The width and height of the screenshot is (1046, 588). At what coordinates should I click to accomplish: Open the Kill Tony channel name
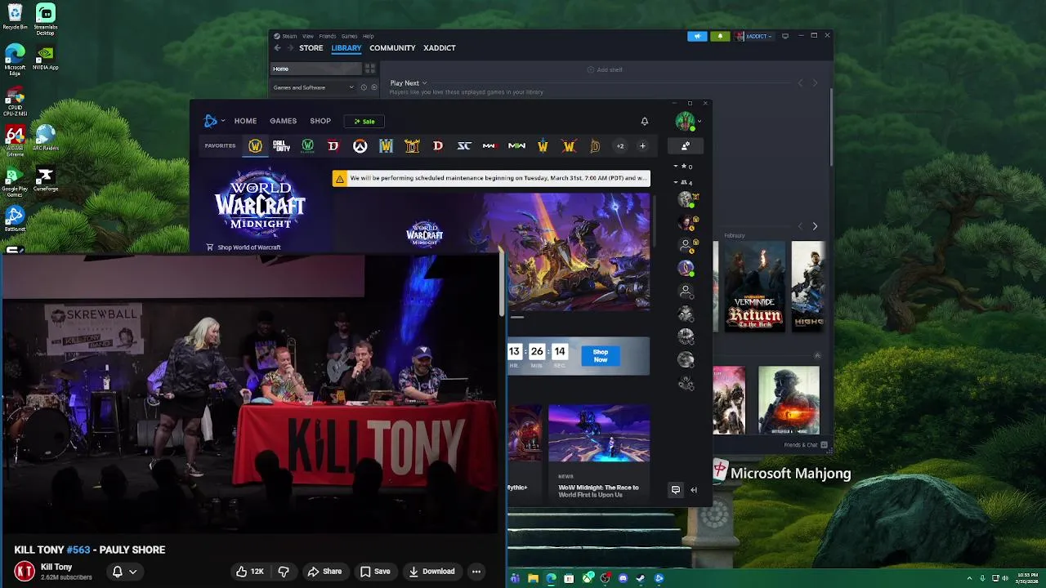(x=56, y=567)
